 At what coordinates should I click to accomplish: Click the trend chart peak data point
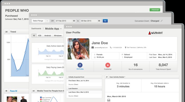pos(28,40)
